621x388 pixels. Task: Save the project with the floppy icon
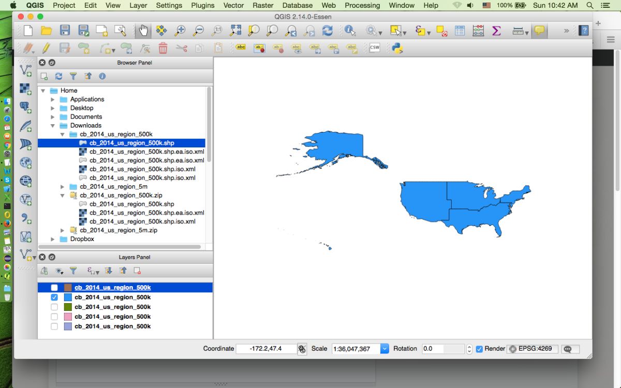pyautogui.click(x=65, y=31)
